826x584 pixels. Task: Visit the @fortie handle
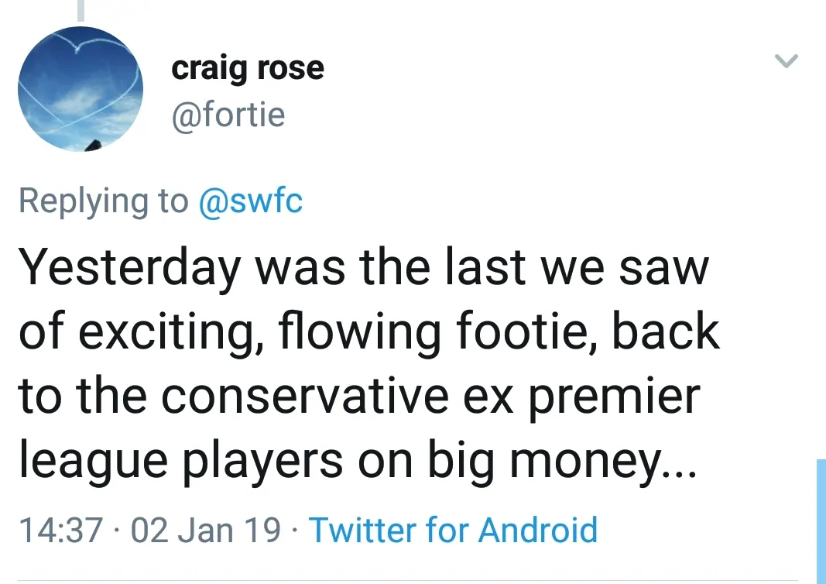point(228,115)
